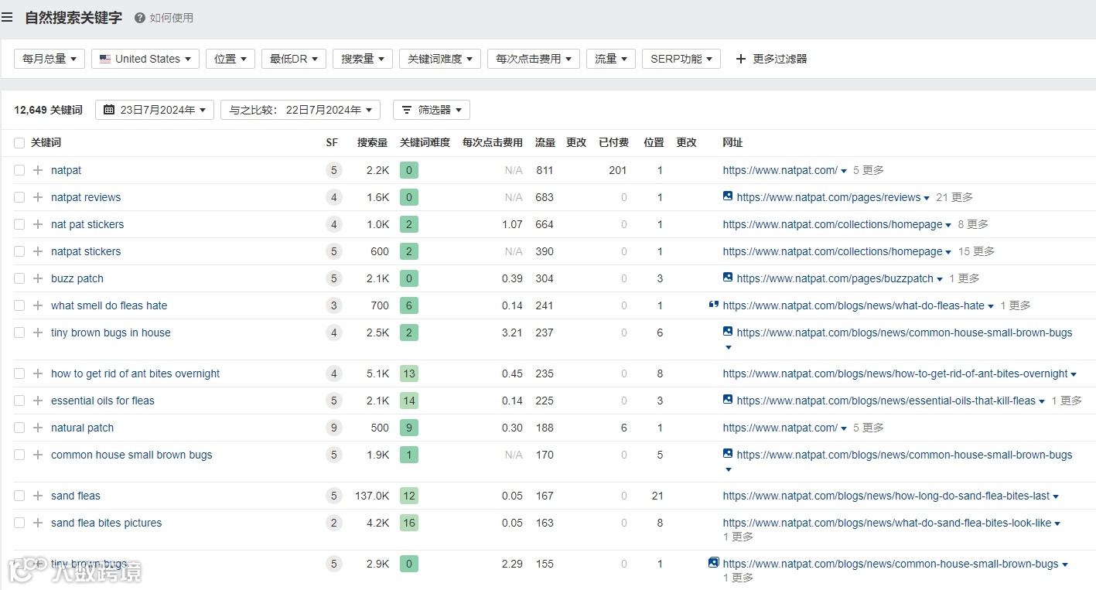Open the 与之比较 22日7月2024年 comparison selector
The width and height of the screenshot is (1096, 590).
(300, 110)
